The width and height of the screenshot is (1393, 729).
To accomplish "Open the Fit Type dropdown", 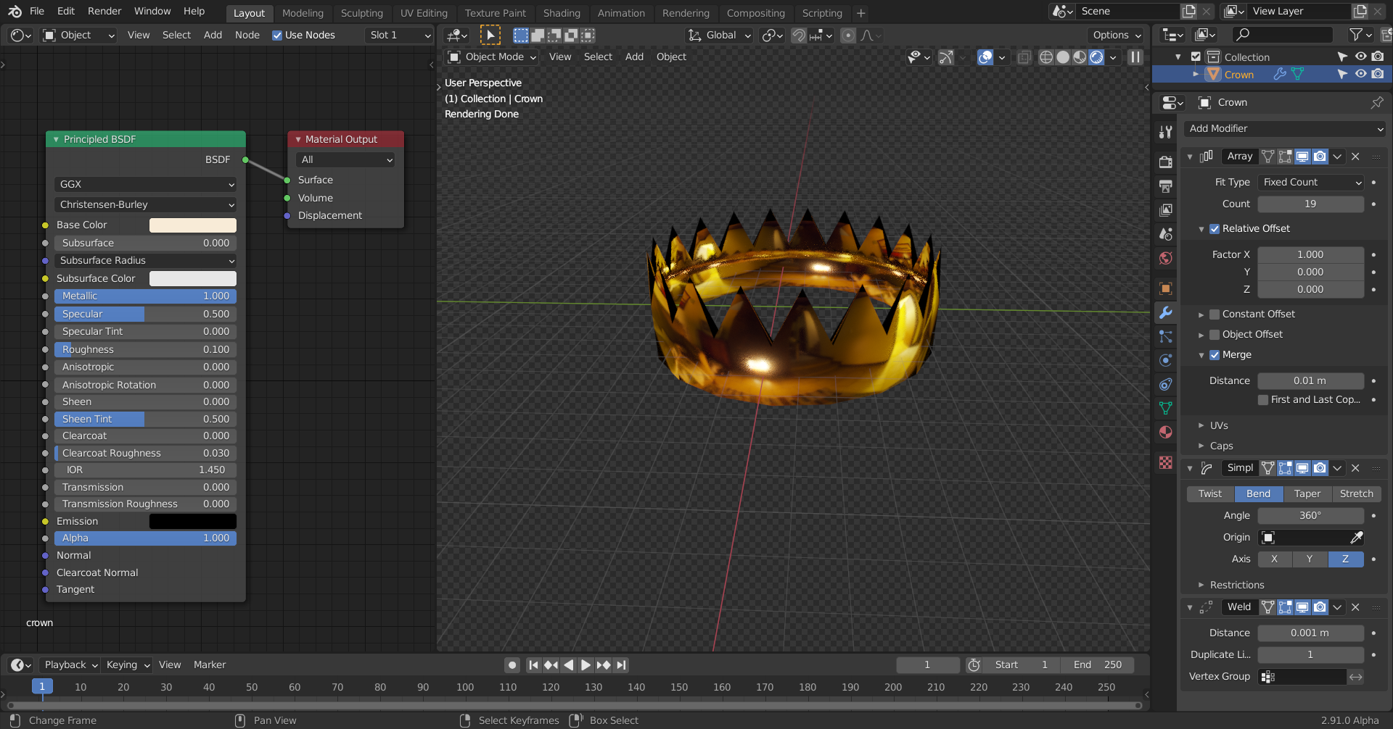I will [x=1311, y=183].
